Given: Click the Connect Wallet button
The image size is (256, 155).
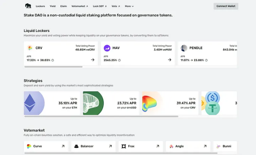Looking at the screenshot, I should 226,6.
